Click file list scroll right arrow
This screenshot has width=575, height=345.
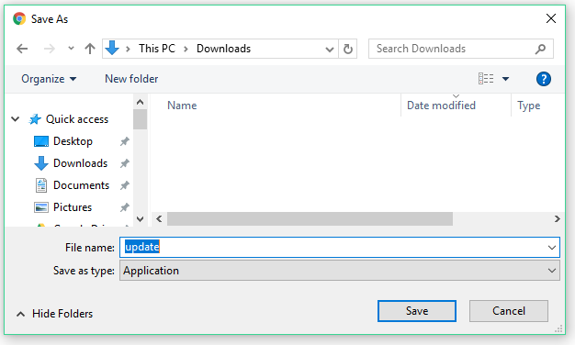557,219
